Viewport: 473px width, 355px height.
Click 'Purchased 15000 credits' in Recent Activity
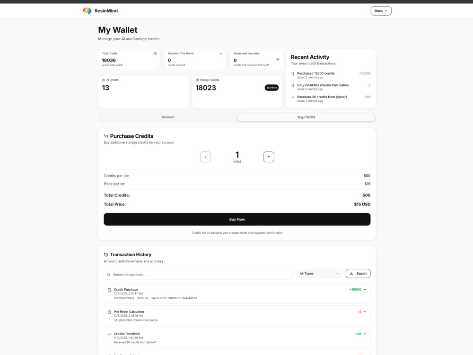click(316, 73)
